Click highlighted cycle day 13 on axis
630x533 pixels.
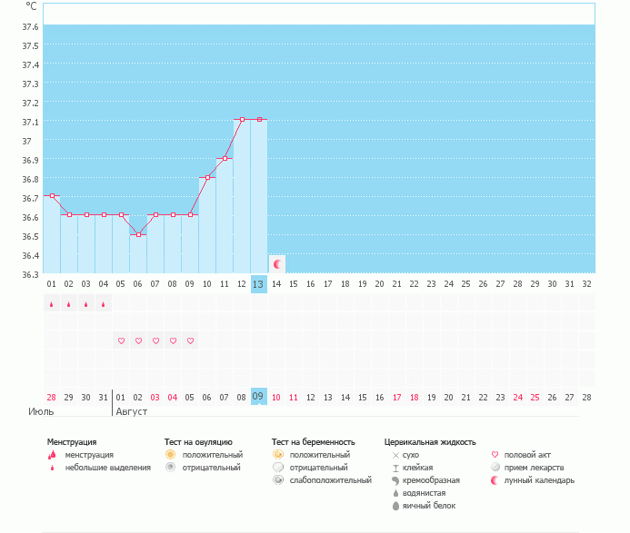[x=258, y=284]
